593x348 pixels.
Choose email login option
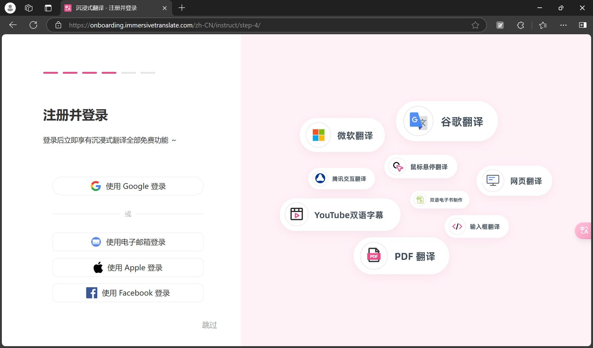128,242
